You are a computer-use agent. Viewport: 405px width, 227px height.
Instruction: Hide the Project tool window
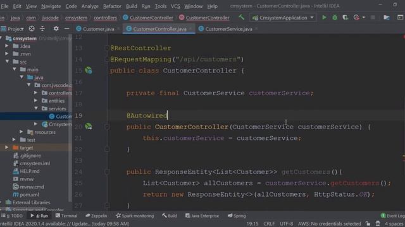click(66, 28)
